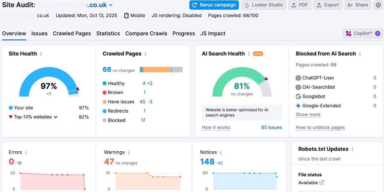Click the Robots.txt Updates info icon
The image size is (384, 192).
coord(353,149)
